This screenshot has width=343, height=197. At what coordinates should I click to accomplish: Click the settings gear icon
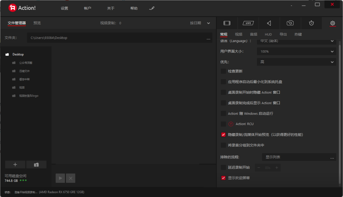332,23
